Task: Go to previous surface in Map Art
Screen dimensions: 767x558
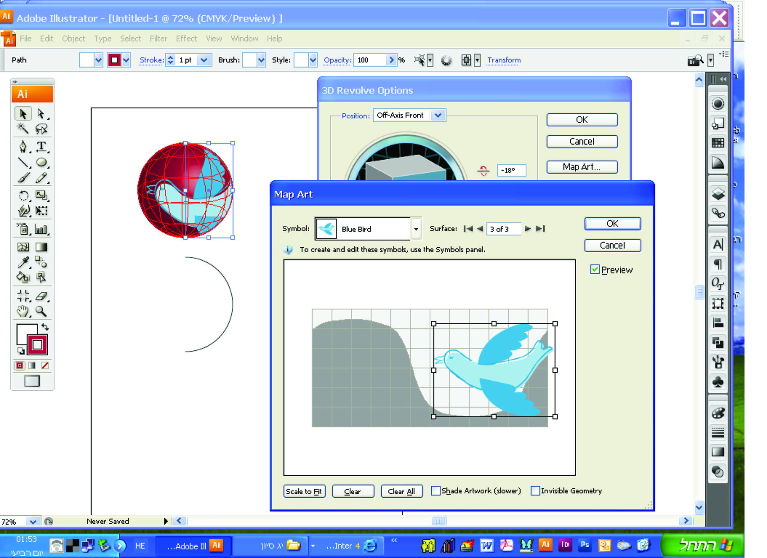Action: click(480, 228)
